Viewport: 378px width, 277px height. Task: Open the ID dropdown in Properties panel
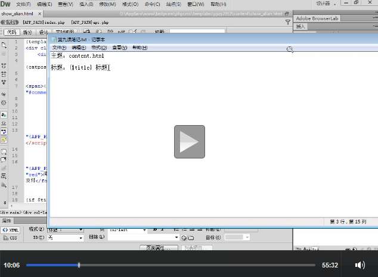point(66,238)
